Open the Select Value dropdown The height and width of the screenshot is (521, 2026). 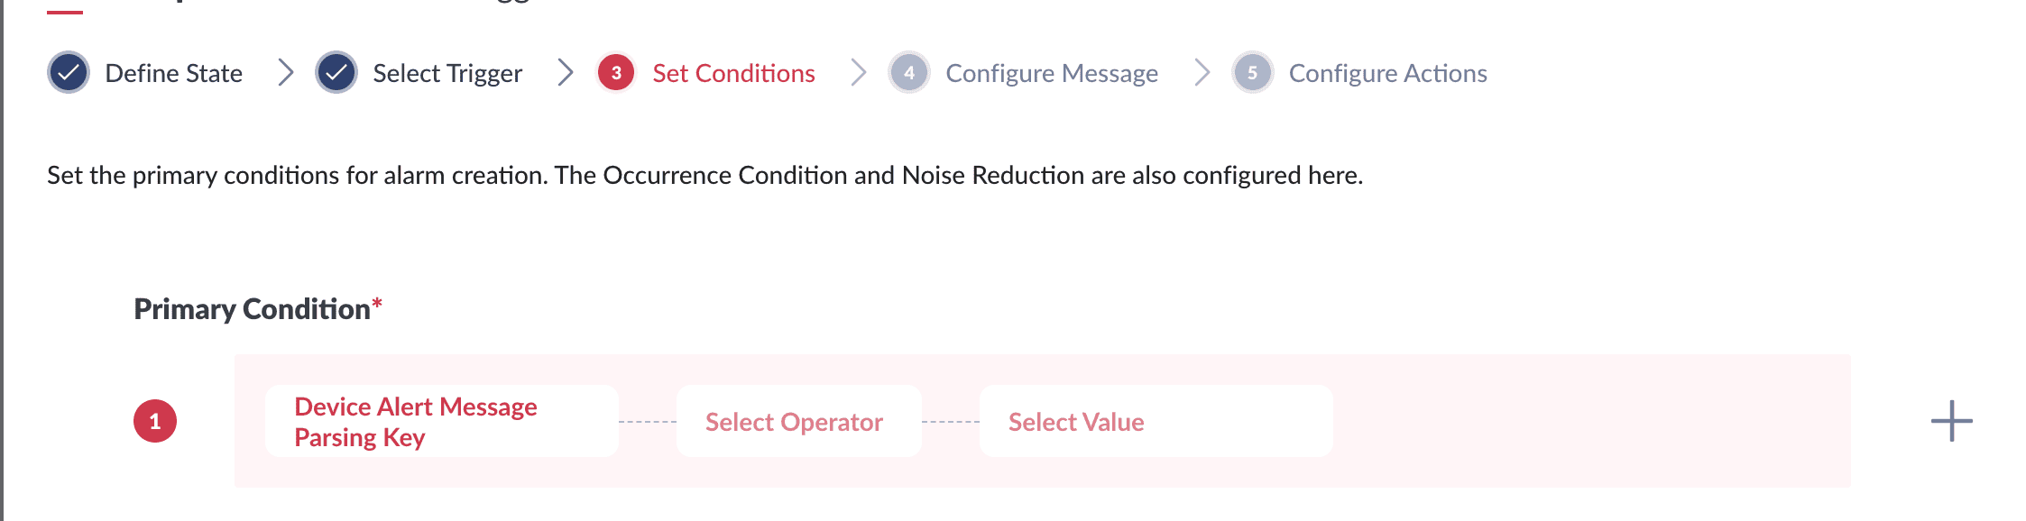(x=1155, y=421)
